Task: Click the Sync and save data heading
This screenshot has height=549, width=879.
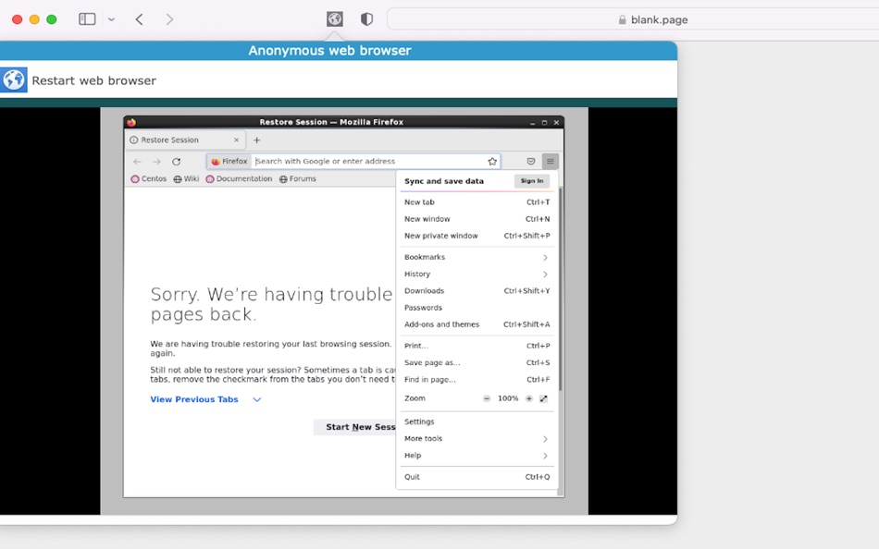Action: pos(444,181)
